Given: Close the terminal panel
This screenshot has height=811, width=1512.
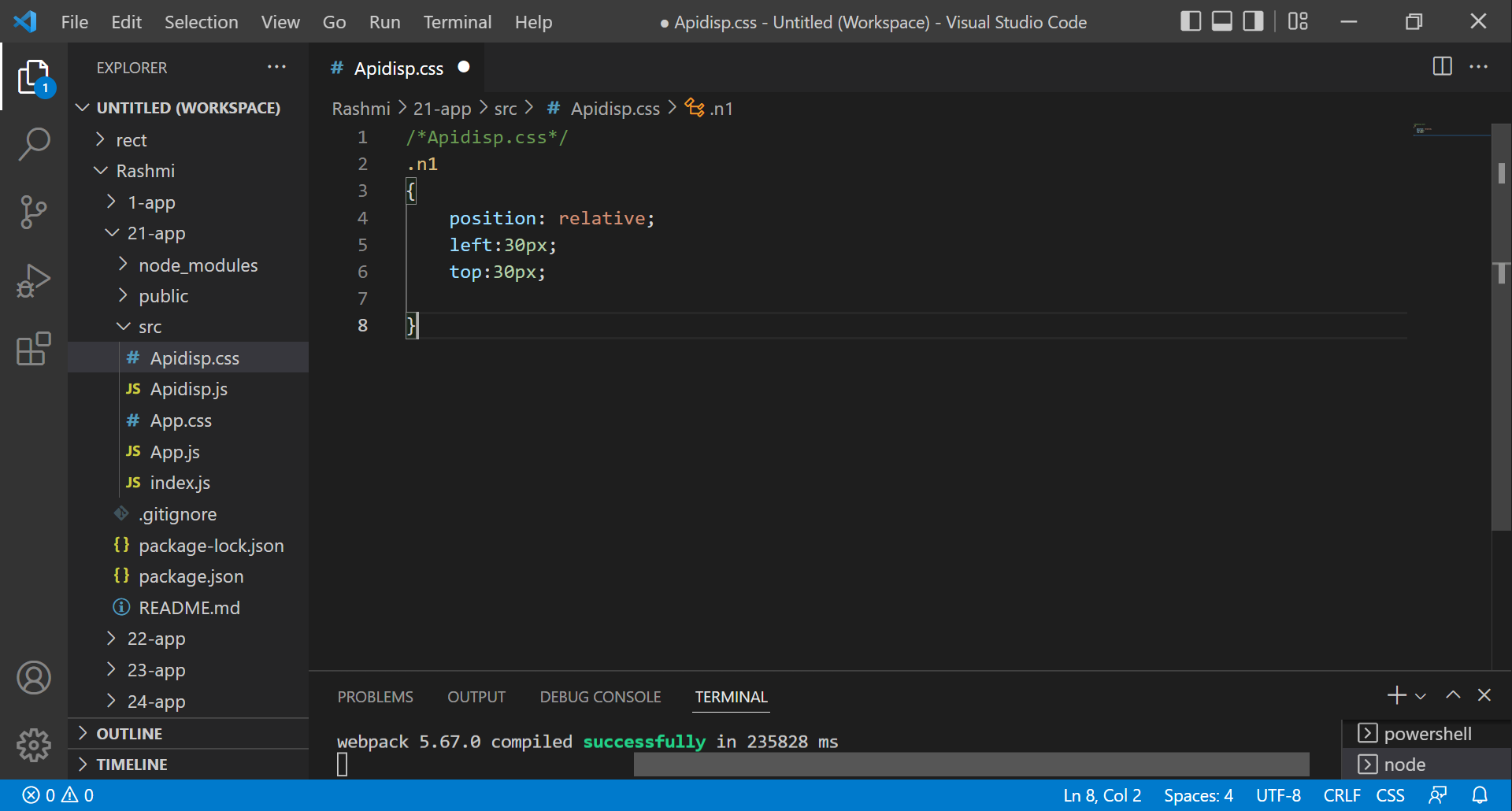Looking at the screenshot, I should tap(1484, 695).
